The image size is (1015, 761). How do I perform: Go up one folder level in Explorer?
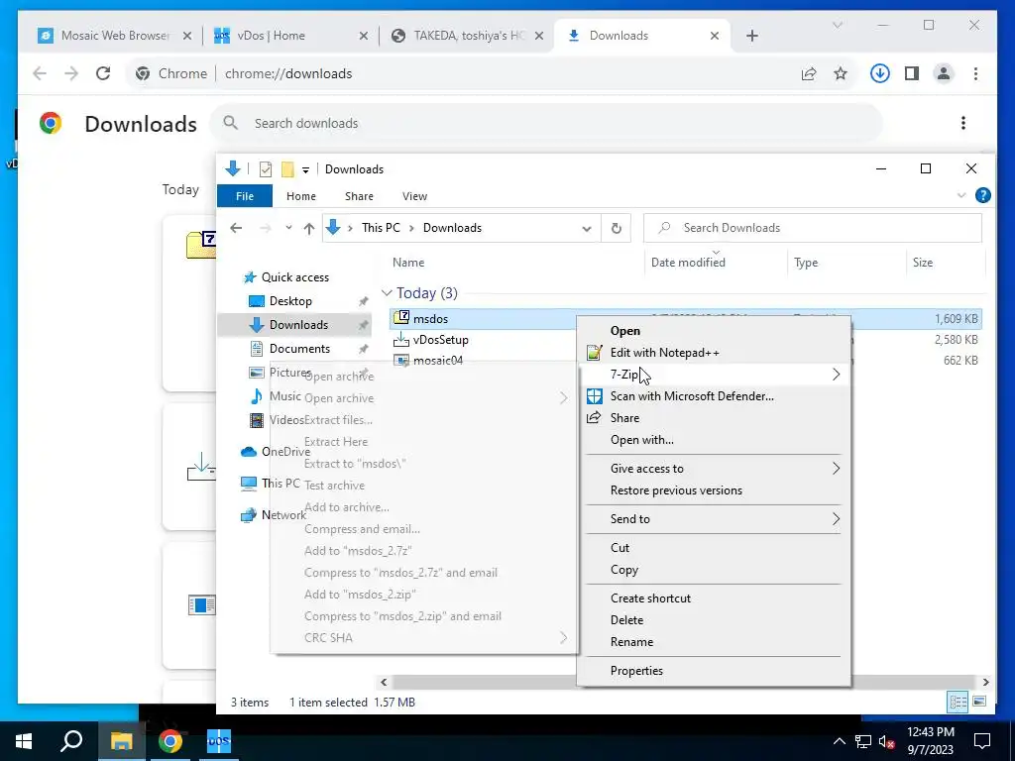(309, 228)
